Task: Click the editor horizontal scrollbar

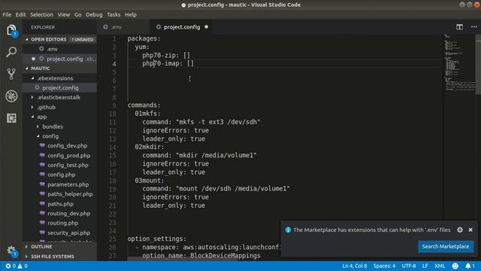Action: click(x=183, y=259)
